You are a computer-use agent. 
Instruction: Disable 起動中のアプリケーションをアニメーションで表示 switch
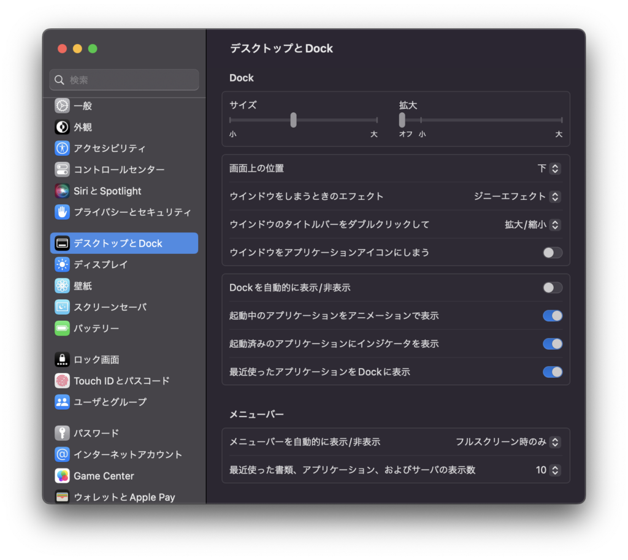pos(553,316)
